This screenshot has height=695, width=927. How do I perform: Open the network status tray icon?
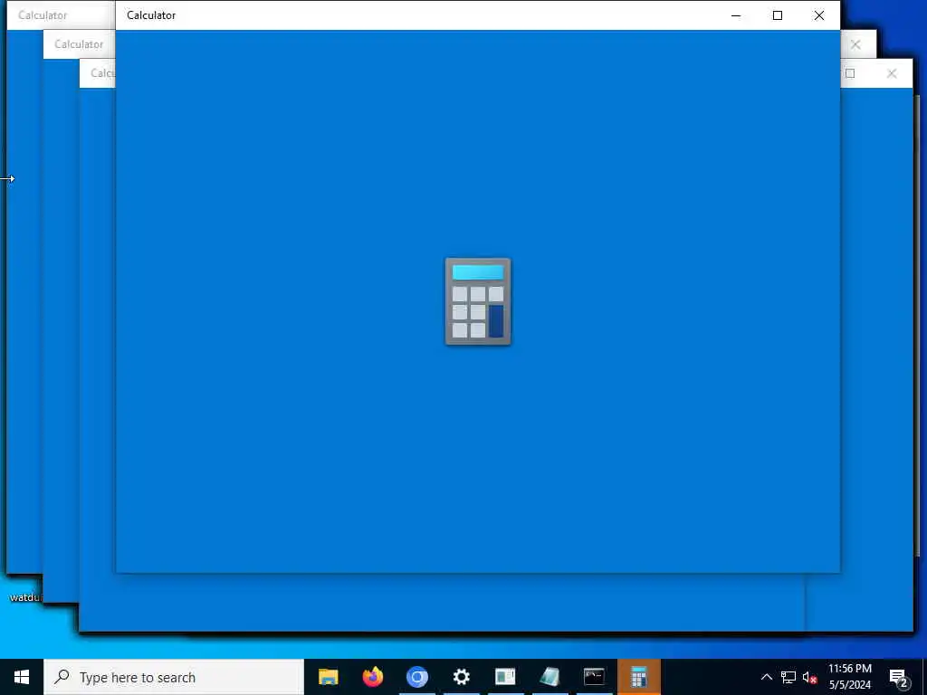[788, 677]
